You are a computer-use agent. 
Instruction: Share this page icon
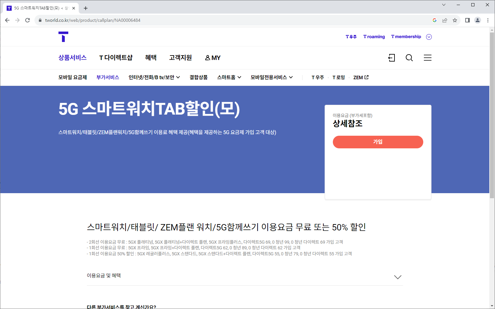[x=445, y=20]
